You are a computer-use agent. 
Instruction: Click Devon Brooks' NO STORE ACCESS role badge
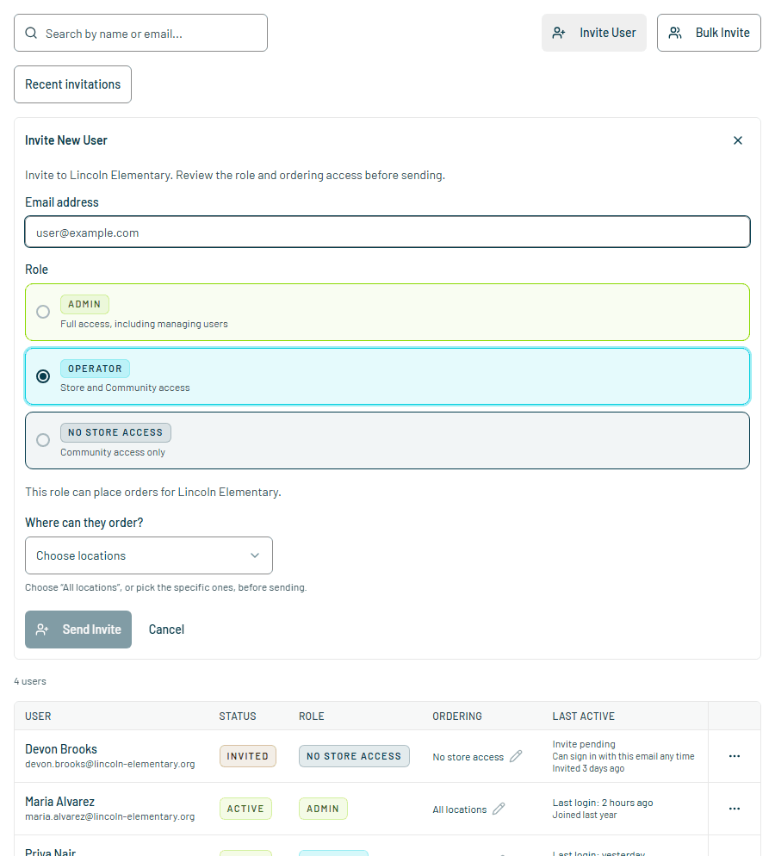tap(354, 756)
